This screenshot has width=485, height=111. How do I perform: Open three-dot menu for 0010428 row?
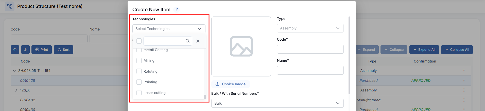464,81
